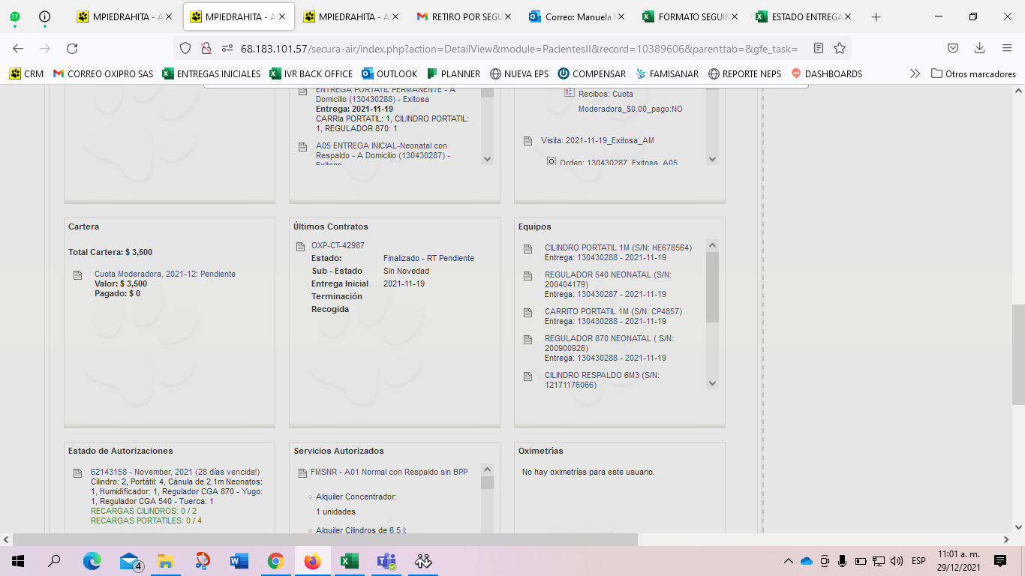
Task: Click the browser back arrow
Action: [x=18, y=48]
